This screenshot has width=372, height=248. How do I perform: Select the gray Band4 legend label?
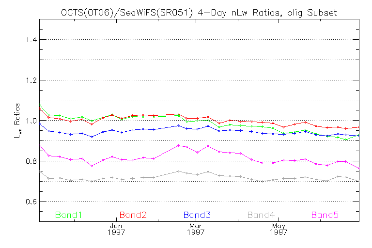pos(261,215)
